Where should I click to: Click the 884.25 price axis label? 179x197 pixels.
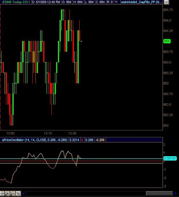(168, 31)
